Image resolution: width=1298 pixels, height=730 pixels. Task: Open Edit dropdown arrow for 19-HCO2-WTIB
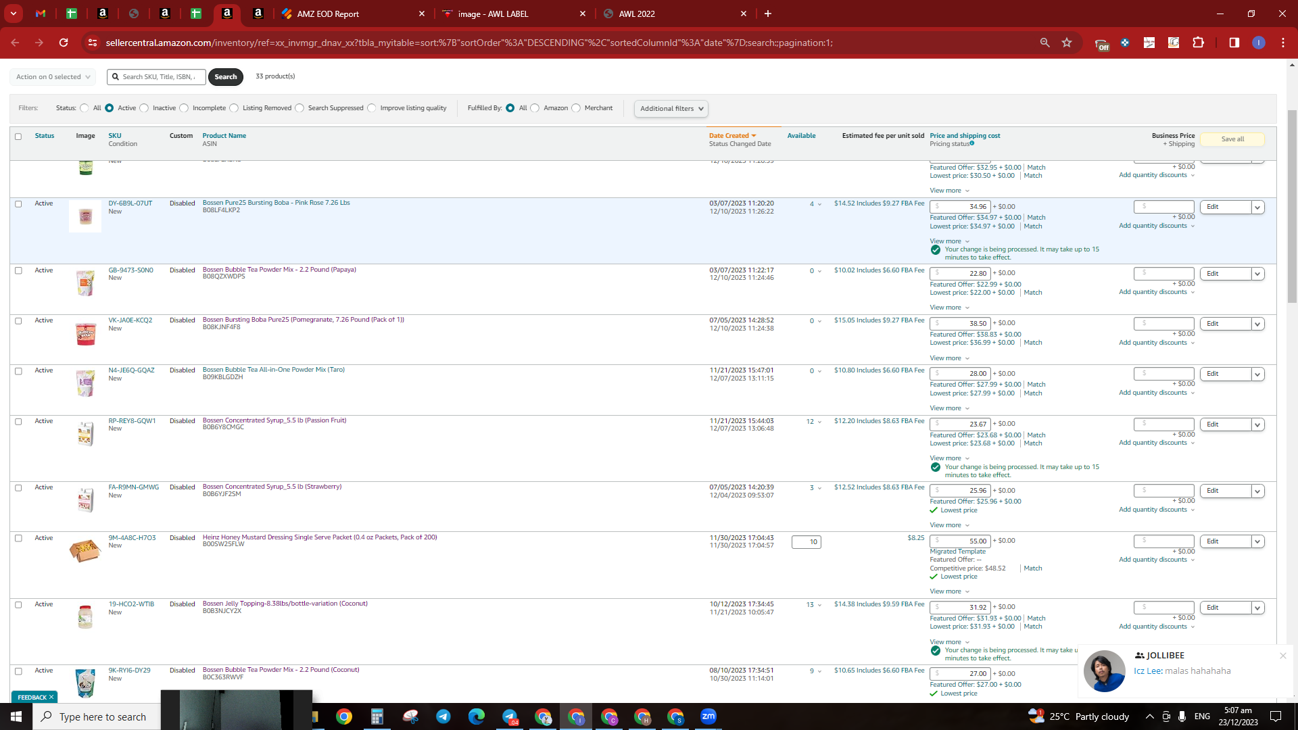1257,608
